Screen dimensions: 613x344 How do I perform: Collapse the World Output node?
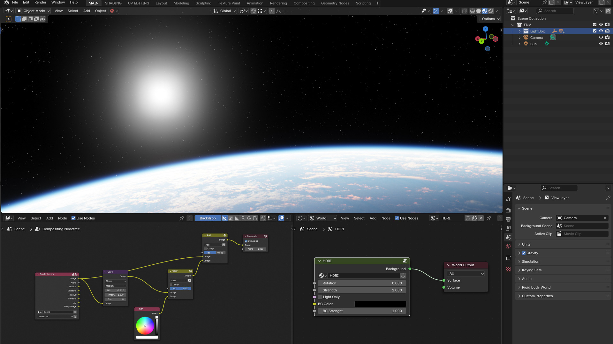pyautogui.click(x=449, y=265)
